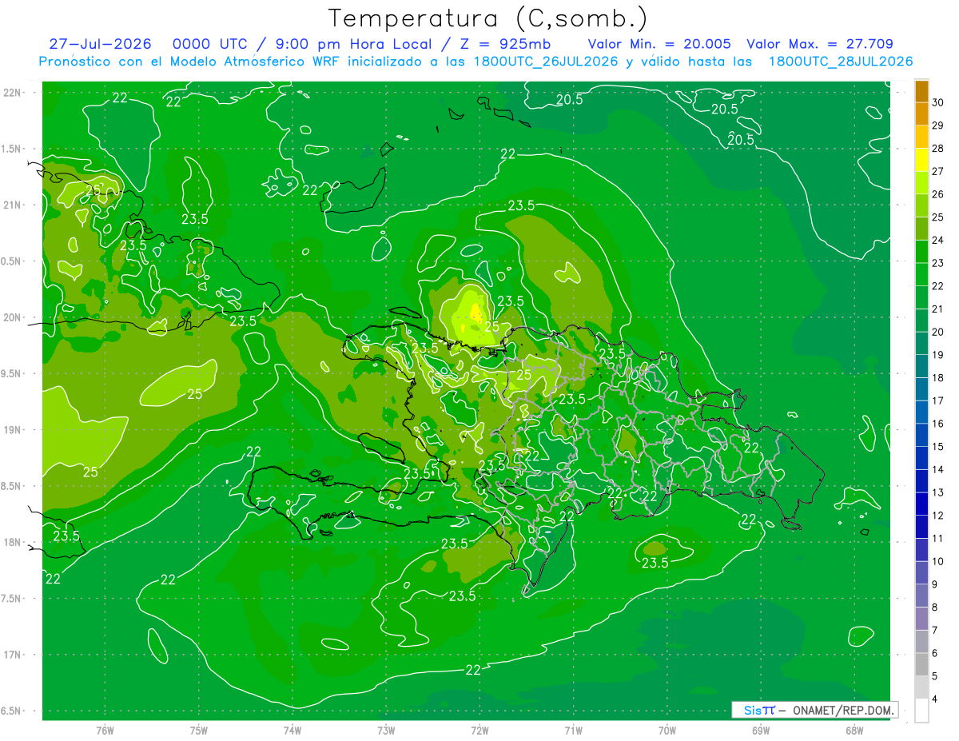Click the dark orange swatch above 30
This screenshot has width=959, height=741.
pyautogui.click(x=921, y=91)
